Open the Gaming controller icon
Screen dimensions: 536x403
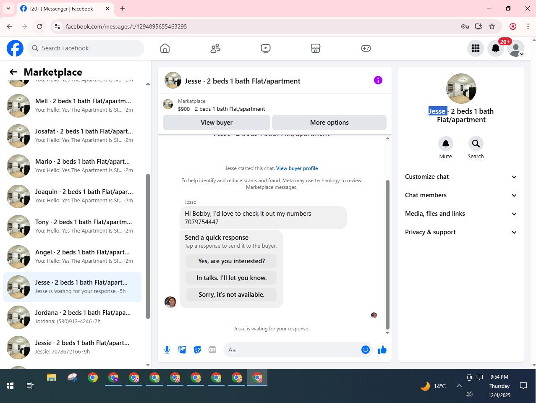coord(366,48)
